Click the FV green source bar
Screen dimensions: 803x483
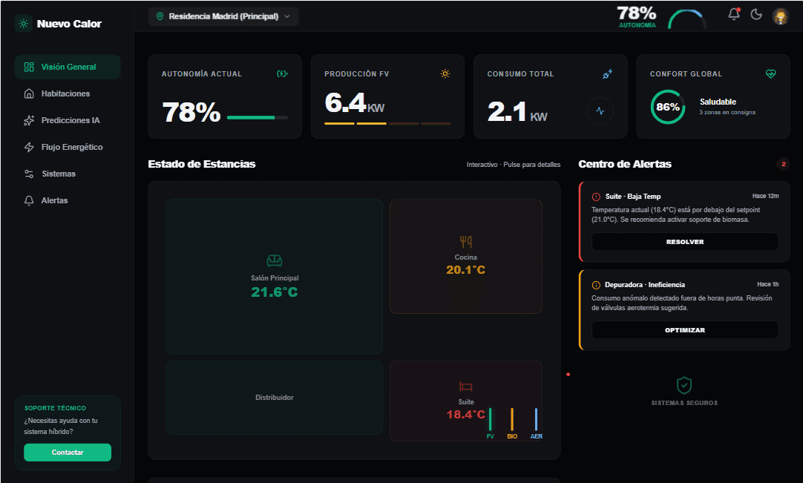pos(490,419)
